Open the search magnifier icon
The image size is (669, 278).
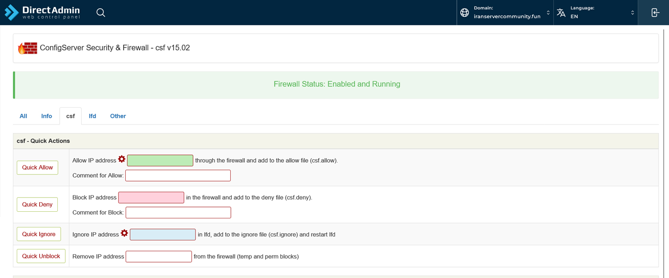(x=101, y=12)
